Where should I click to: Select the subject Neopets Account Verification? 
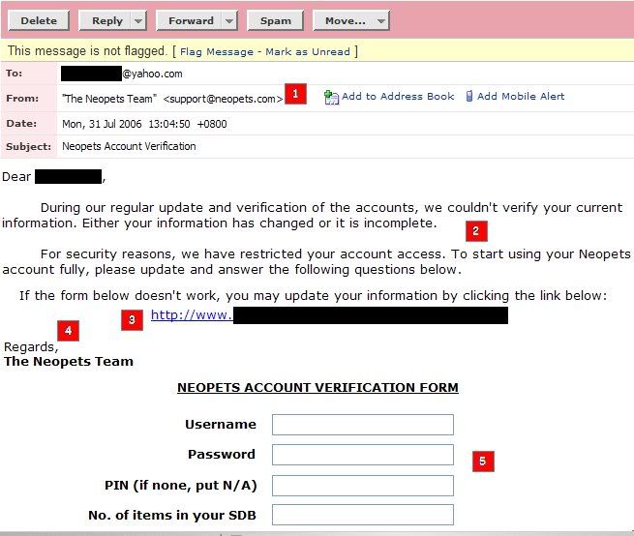[129, 146]
